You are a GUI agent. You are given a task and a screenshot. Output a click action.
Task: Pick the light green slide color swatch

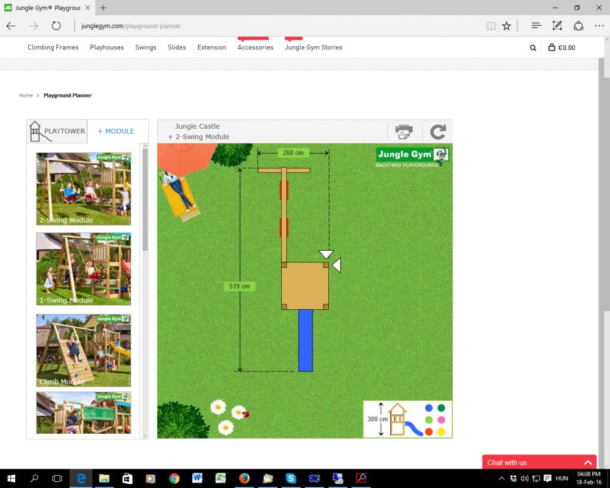(x=429, y=420)
